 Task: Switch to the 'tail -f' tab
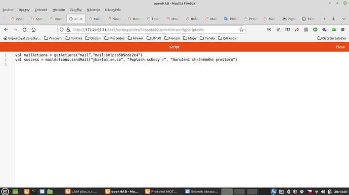[95, 19]
